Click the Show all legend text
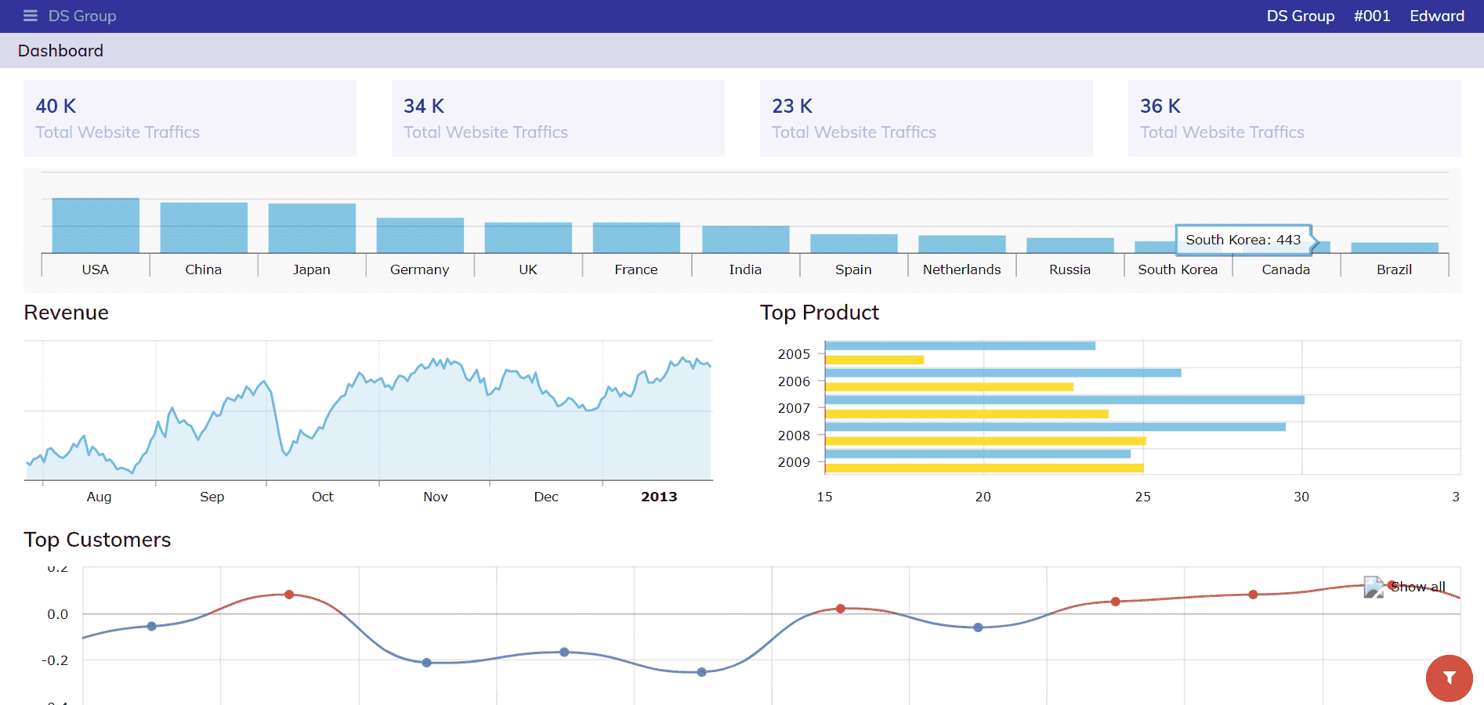1484x705 pixels. 1417,587
